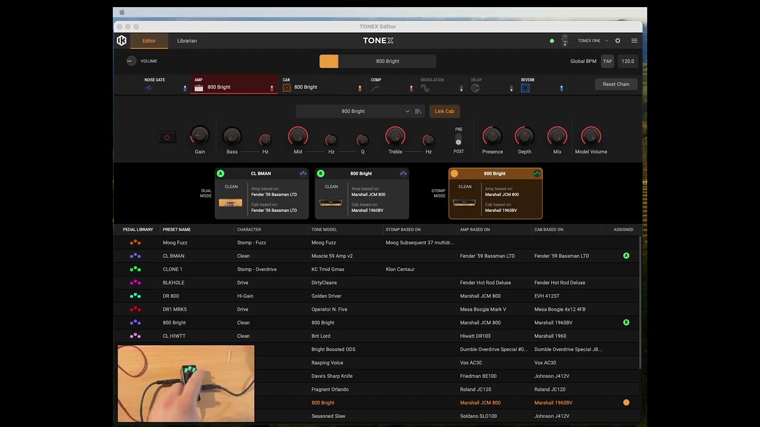Click the Gain knob
The width and height of the screenshot is (760, 427).
click(x=199, y=135)
